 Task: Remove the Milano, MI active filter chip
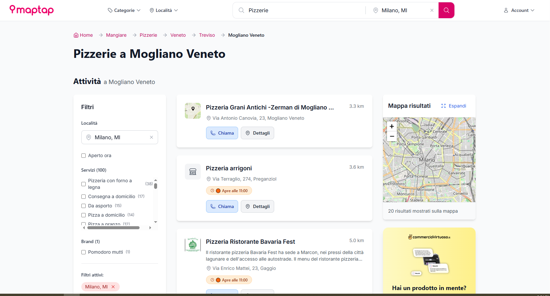point(113,287)
